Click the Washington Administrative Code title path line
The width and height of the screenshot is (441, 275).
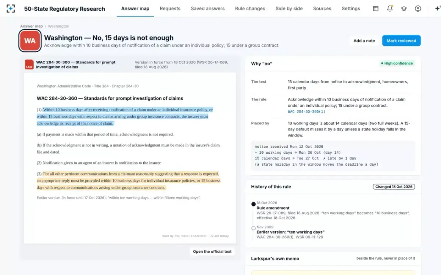click(88, 86)
